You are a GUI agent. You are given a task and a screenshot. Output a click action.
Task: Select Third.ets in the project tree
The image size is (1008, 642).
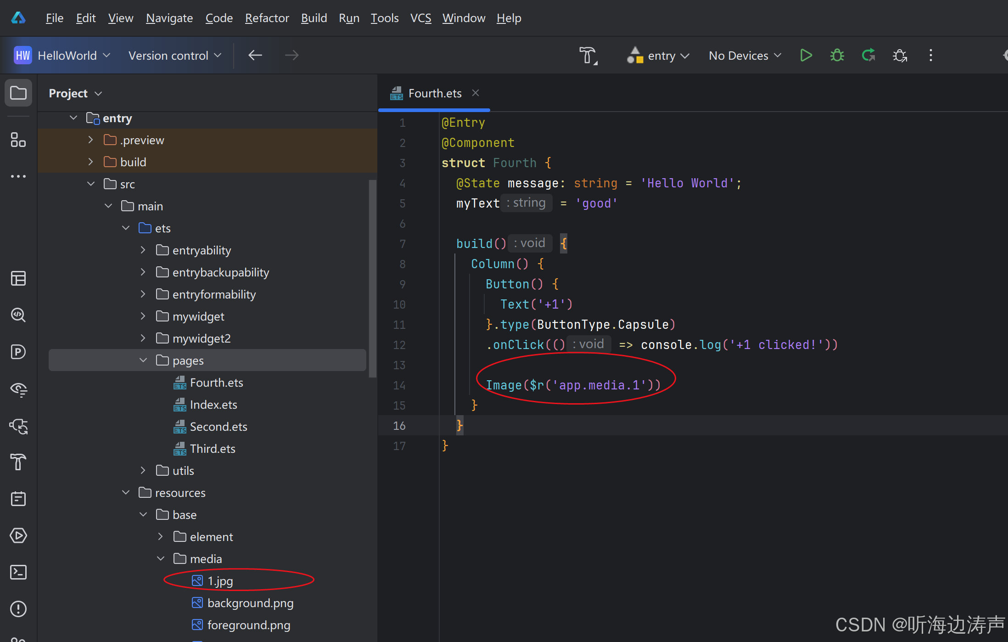tap(213, 449)
